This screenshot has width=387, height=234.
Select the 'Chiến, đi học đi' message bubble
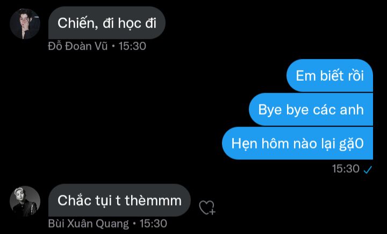pyautogui.click(x=107, y=23)
